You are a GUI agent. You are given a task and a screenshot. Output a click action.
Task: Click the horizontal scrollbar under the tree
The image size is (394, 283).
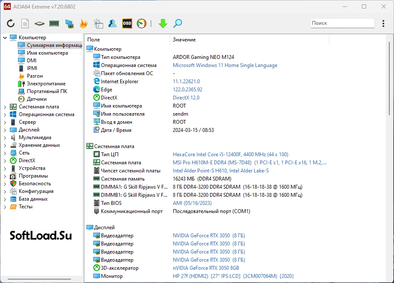tap(39, 279)
